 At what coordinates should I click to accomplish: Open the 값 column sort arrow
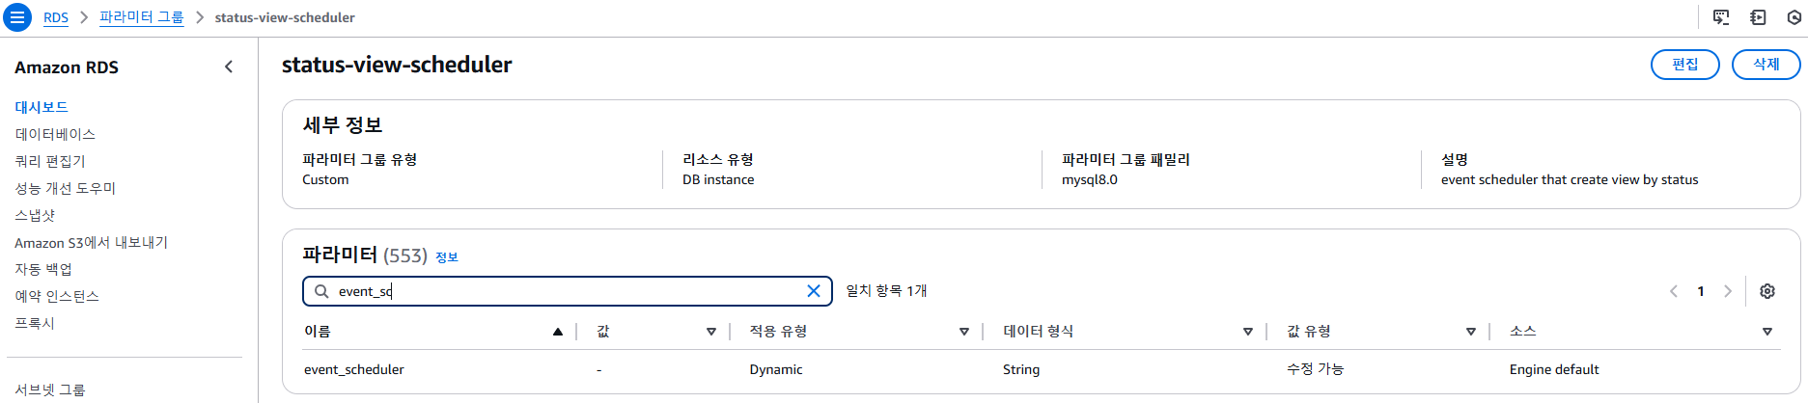(x=711, y=332)
